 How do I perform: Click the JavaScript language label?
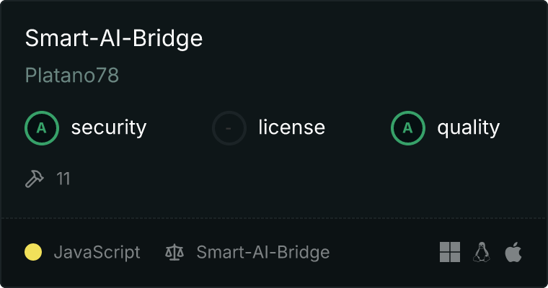(x=97, y=252)
